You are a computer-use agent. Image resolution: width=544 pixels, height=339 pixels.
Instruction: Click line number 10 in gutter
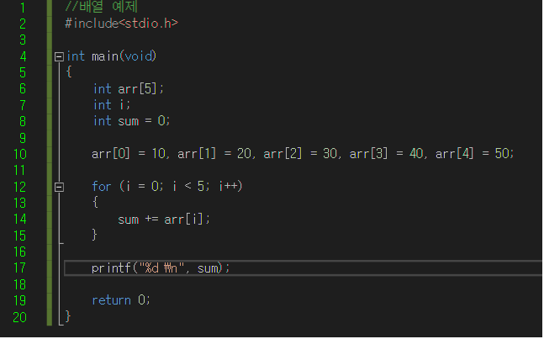click(x=20, y=154)
